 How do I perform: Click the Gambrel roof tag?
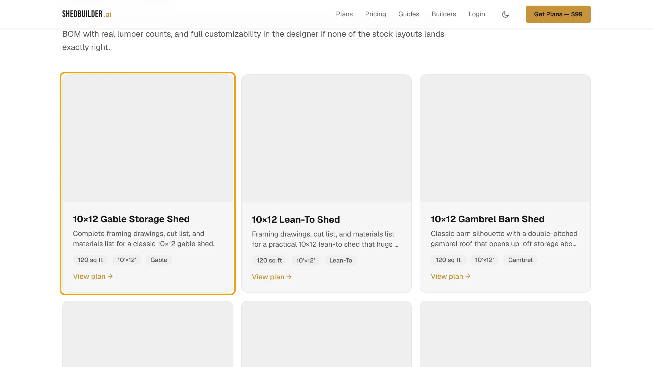pyautogui.click(x=520, y=260)
